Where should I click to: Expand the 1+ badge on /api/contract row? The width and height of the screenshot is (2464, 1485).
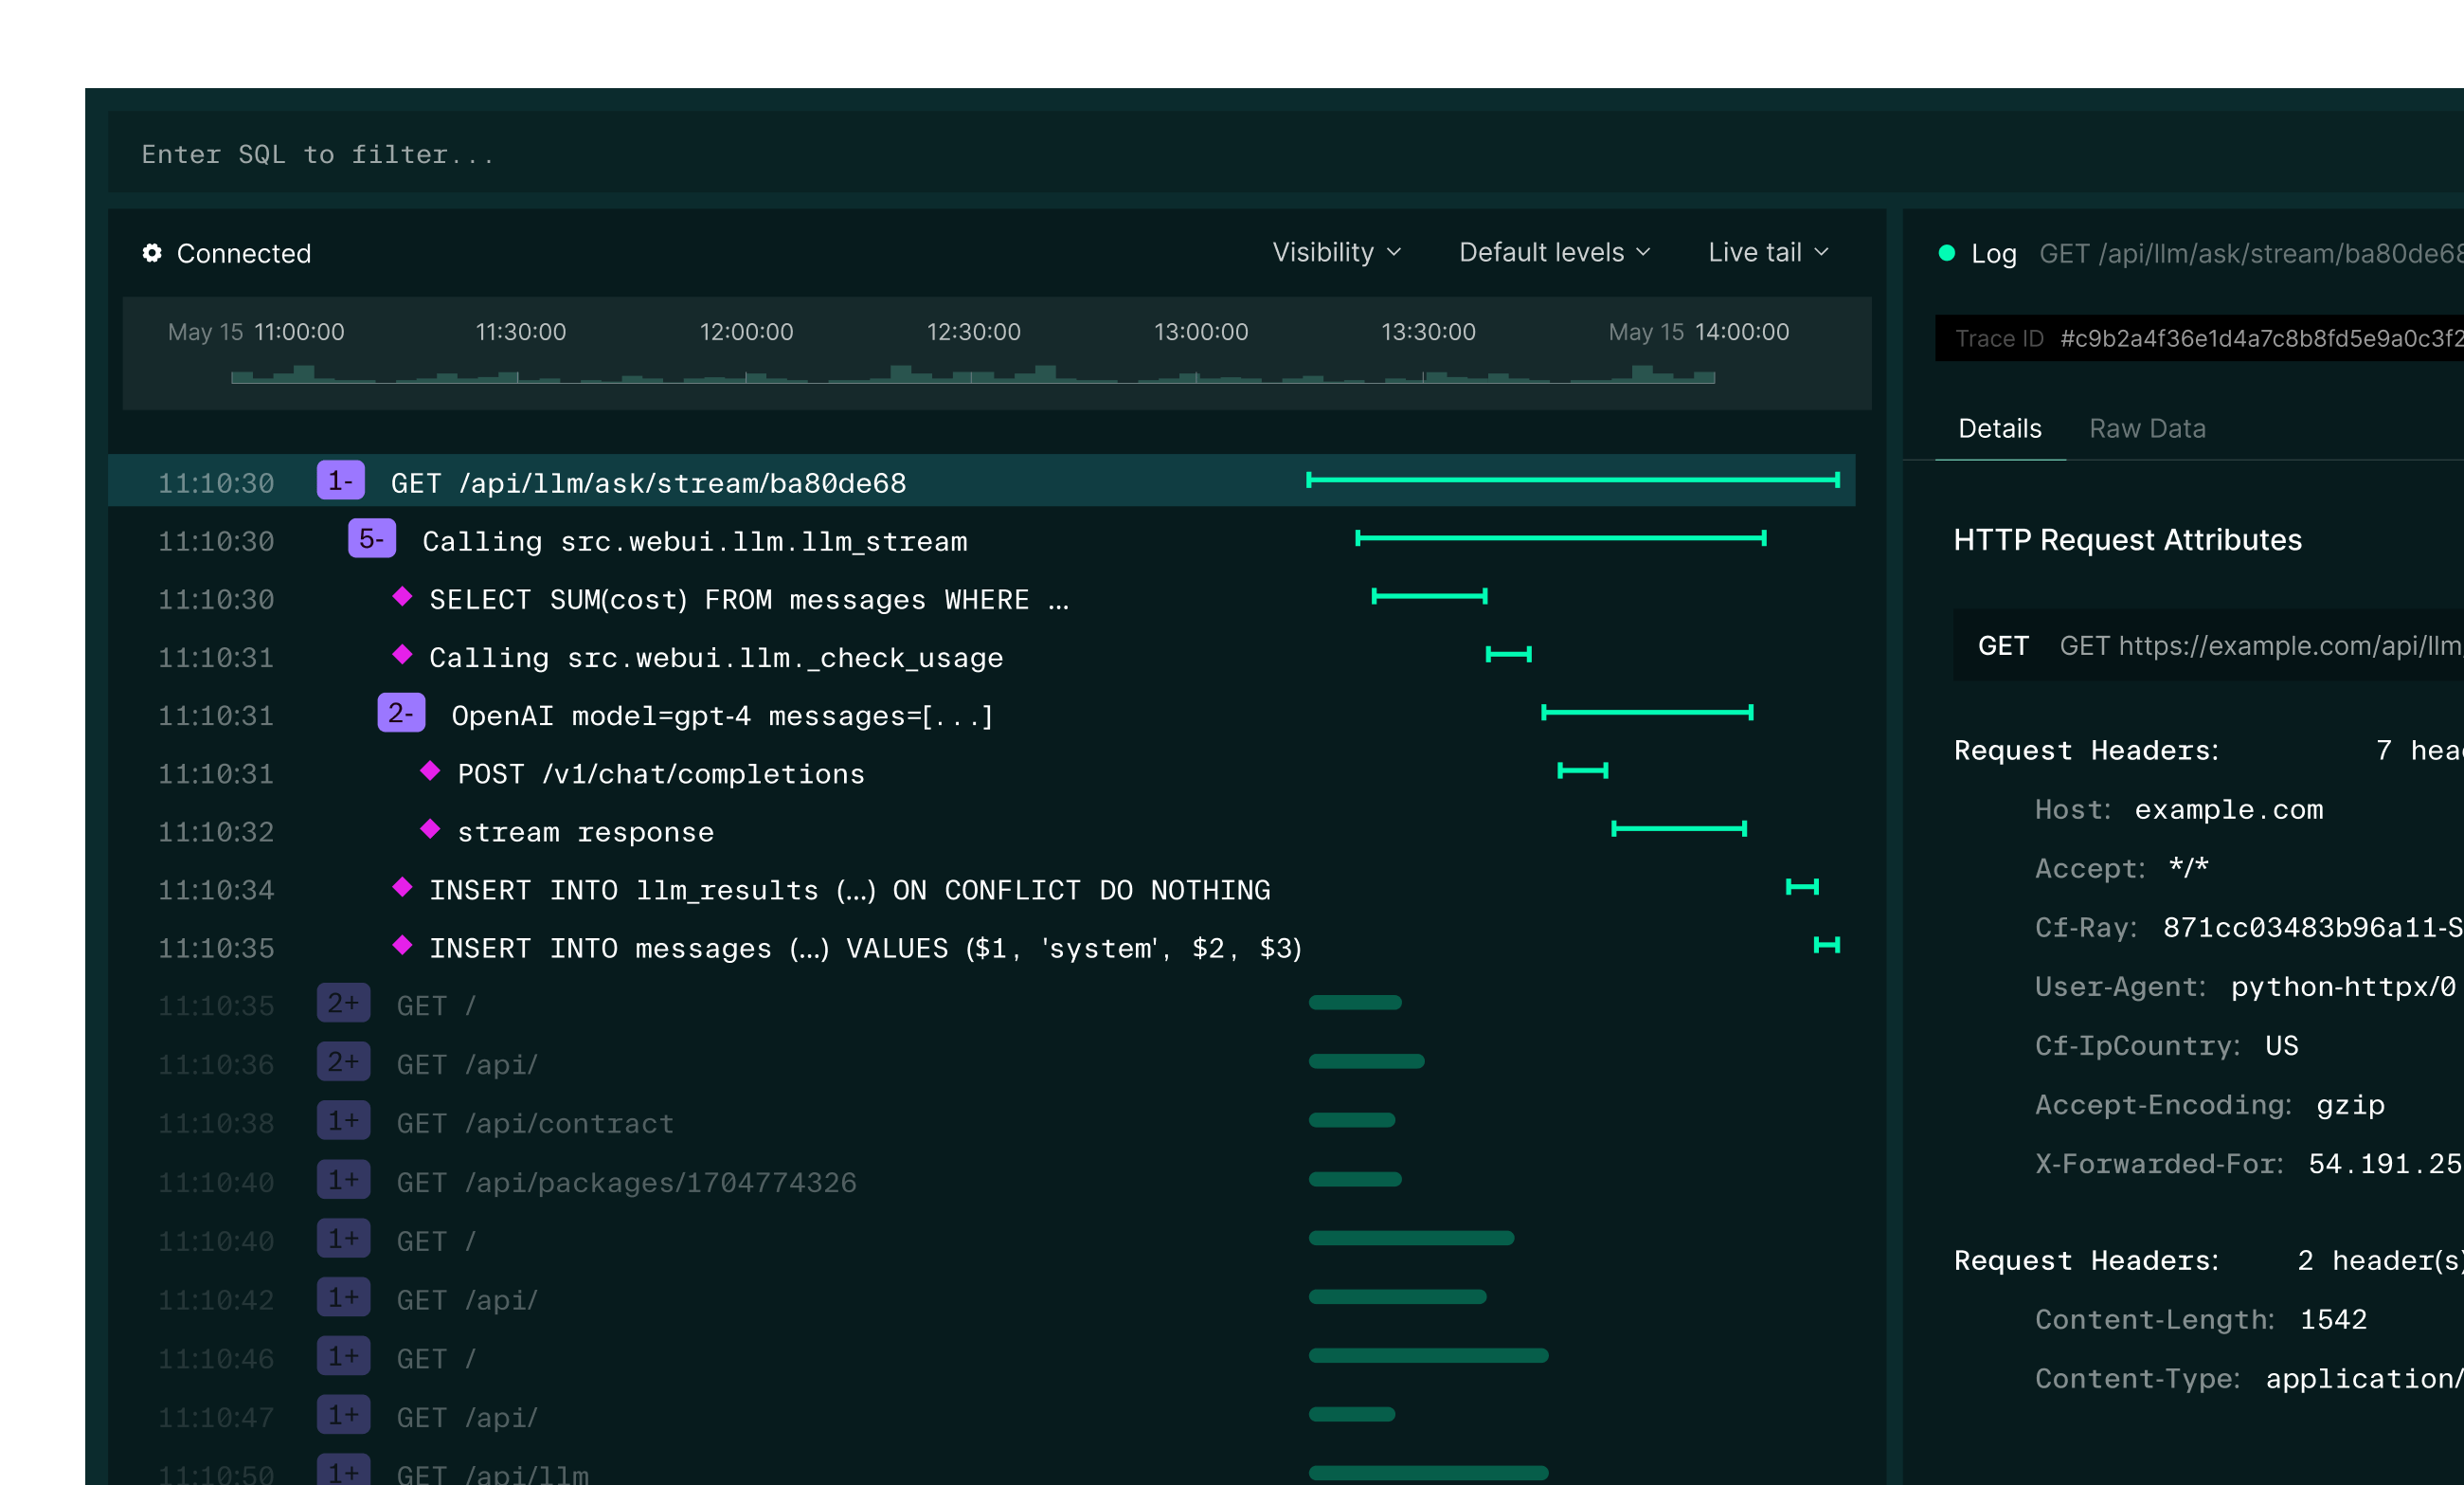click(343, 1120)
